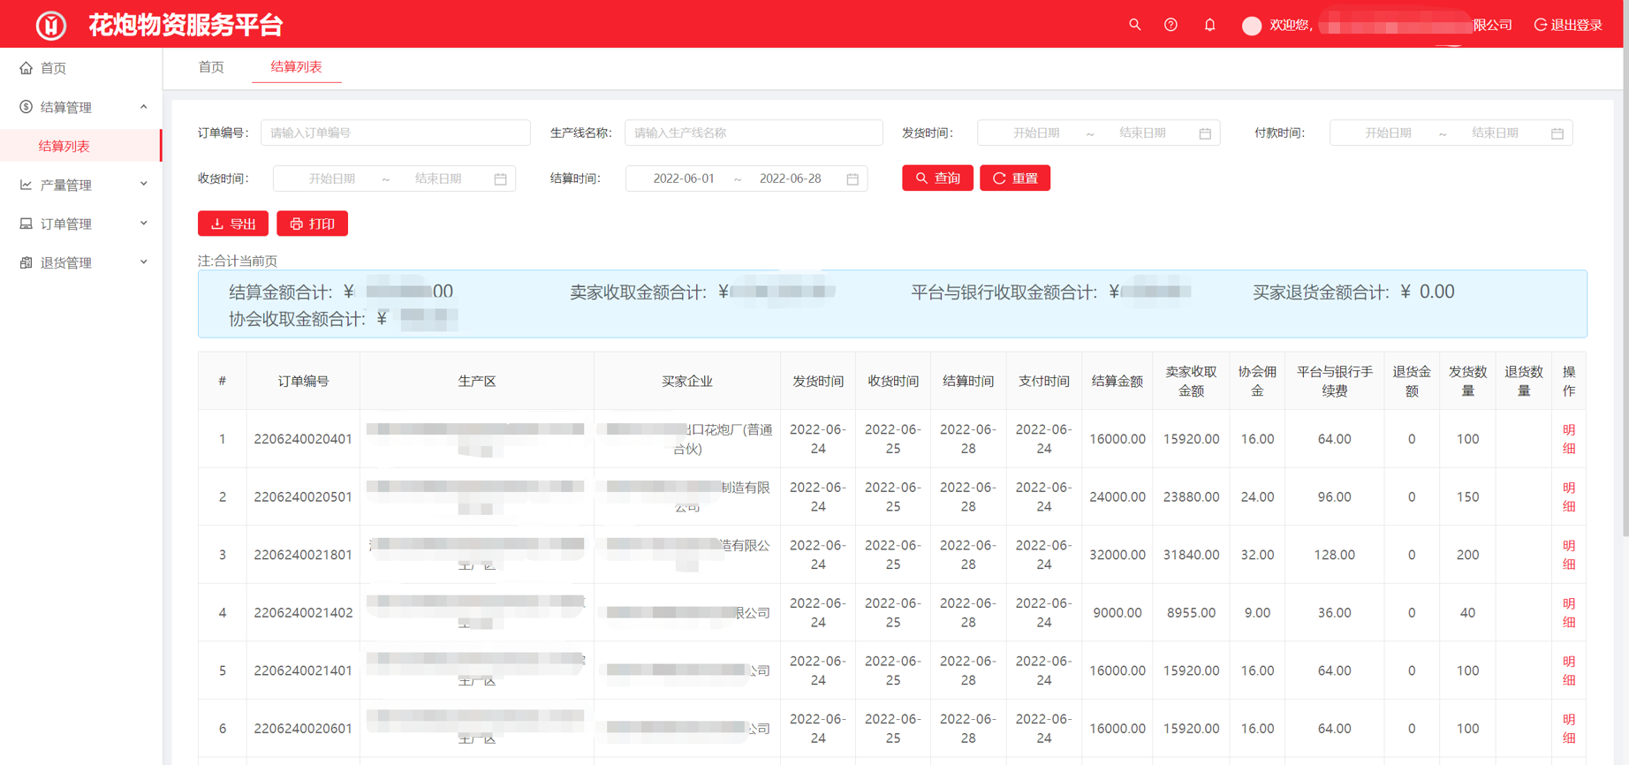Viewport: 1629px width, 765px height.
Task: Click 结算时间 start date 2022-06-01
Action: pyautogui.click(x=683, y=178)
